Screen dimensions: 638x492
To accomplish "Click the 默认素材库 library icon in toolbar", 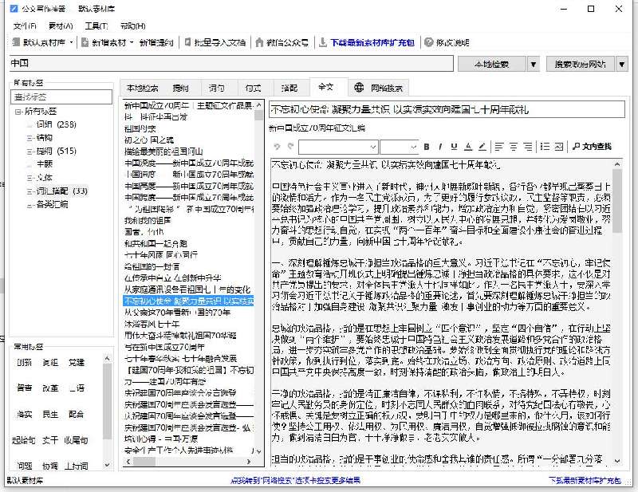I will tap(16, 42).
